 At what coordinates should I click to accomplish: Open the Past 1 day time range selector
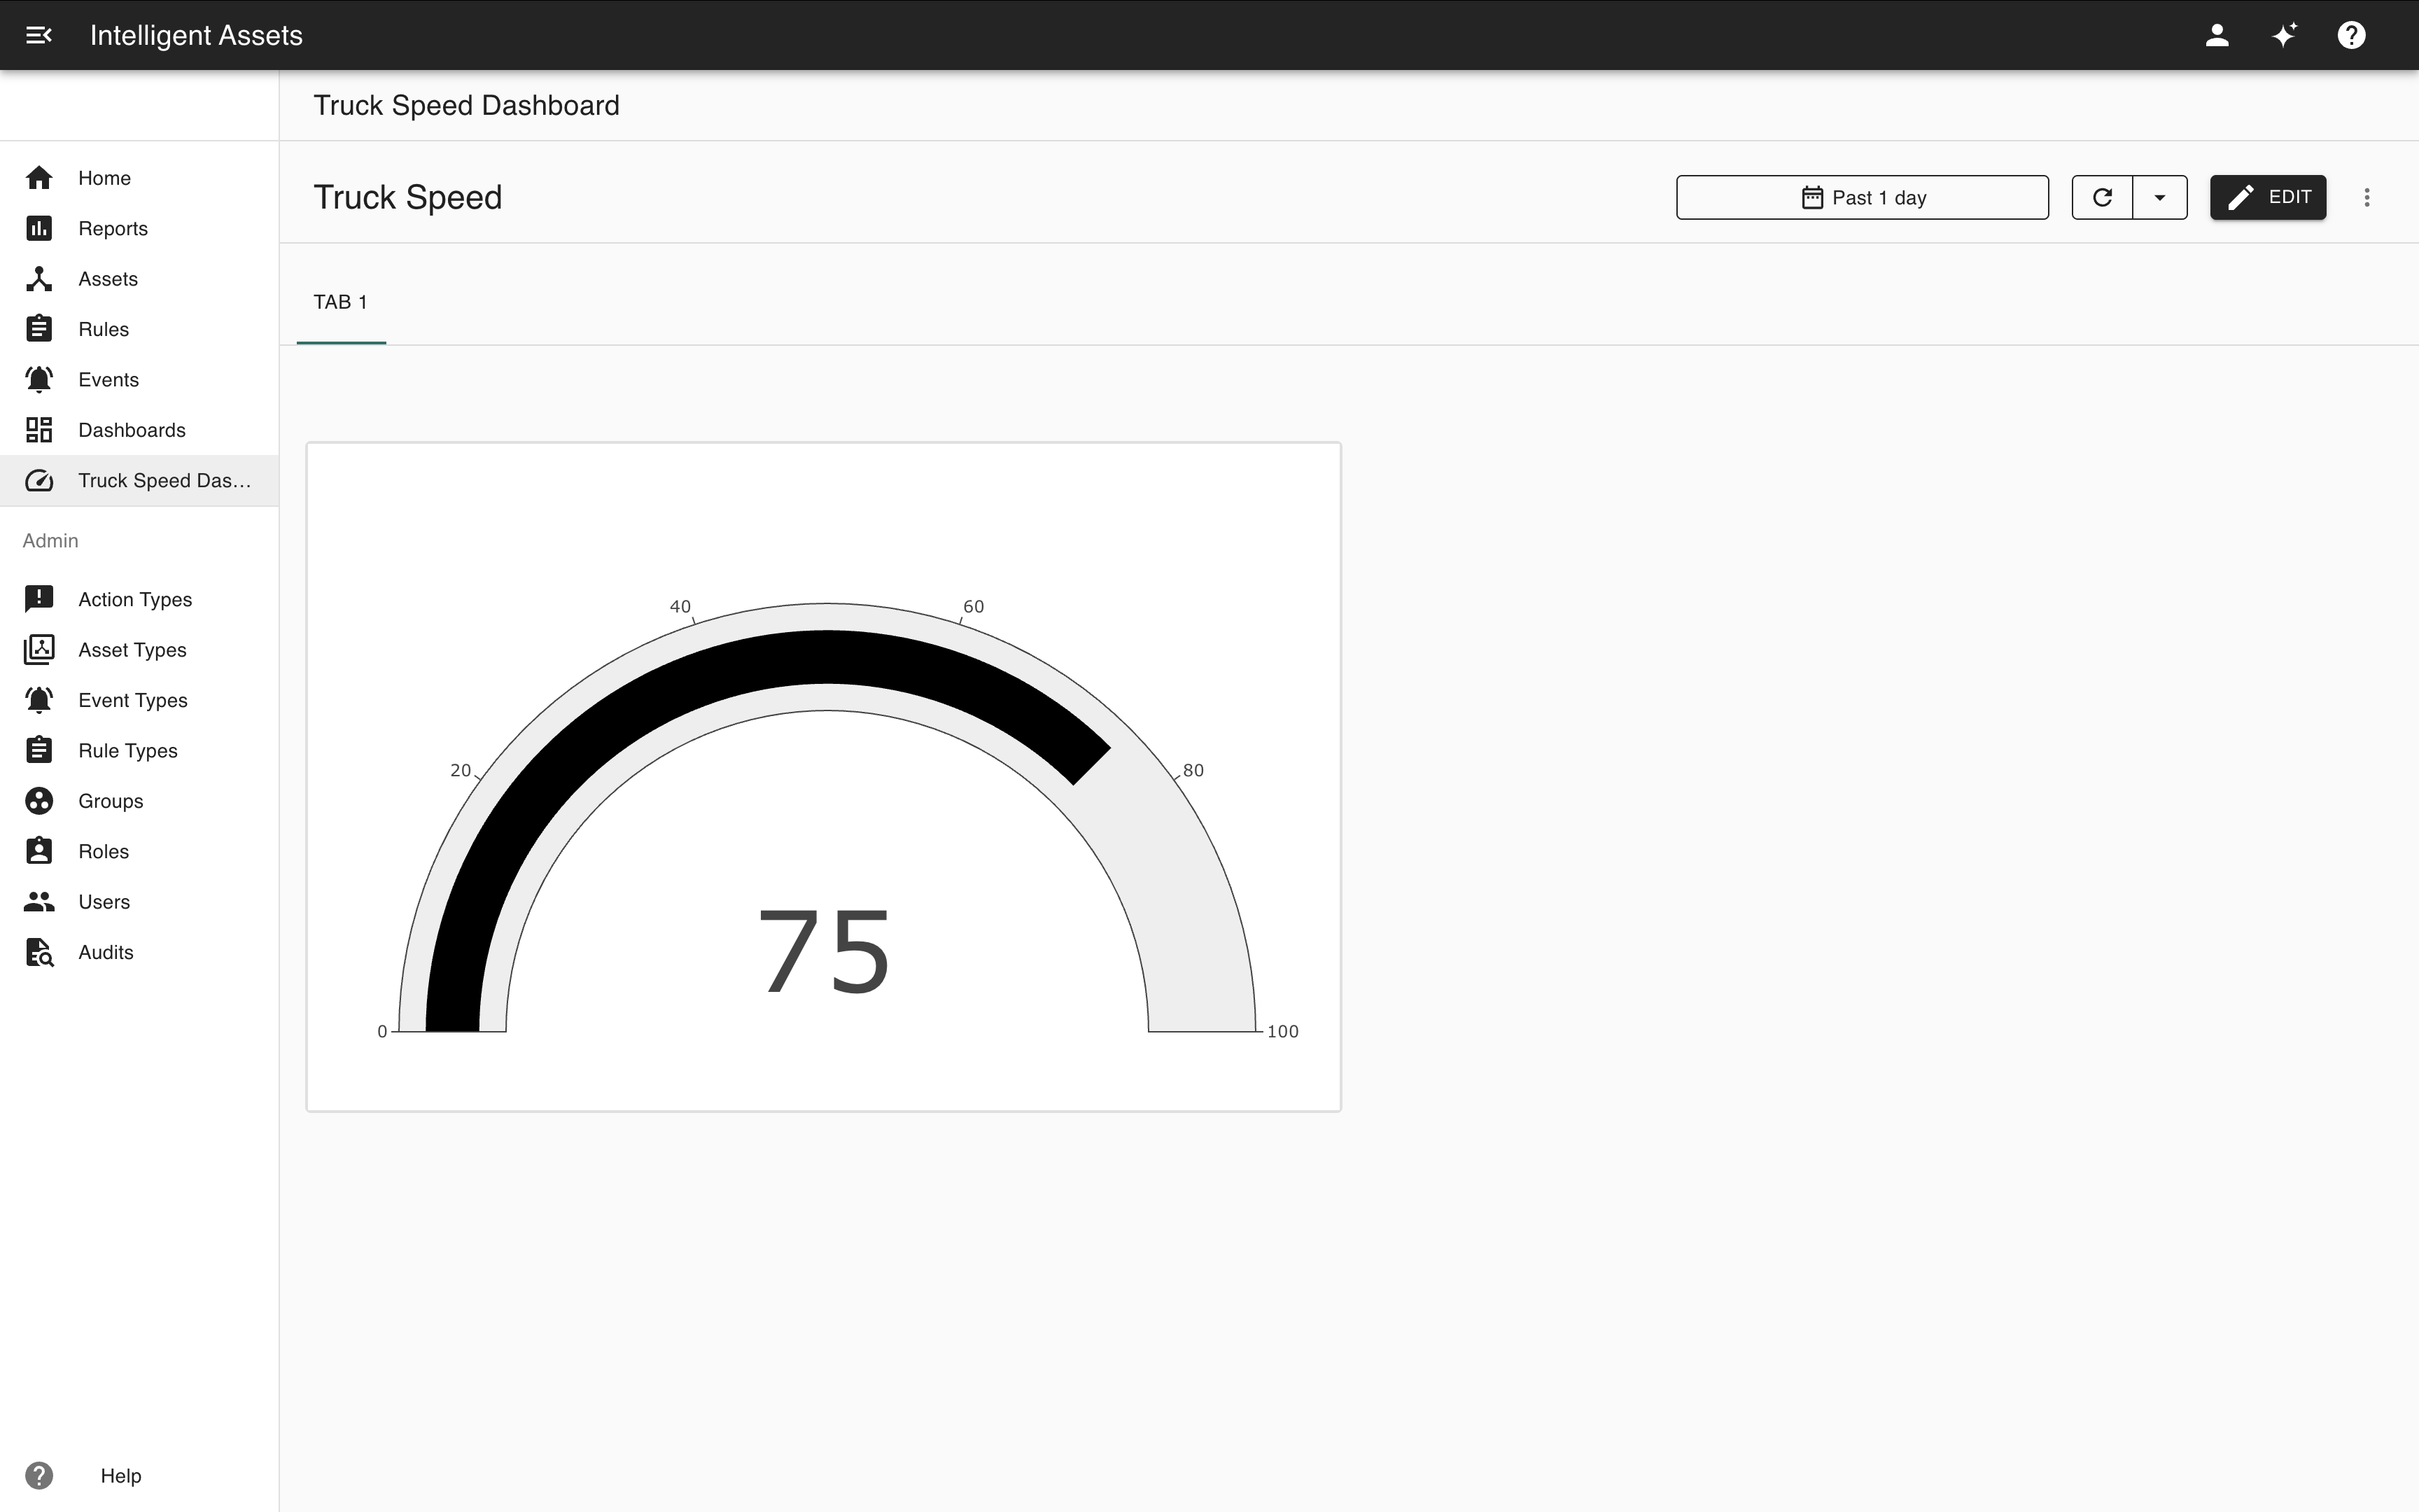click(1861, 197)
